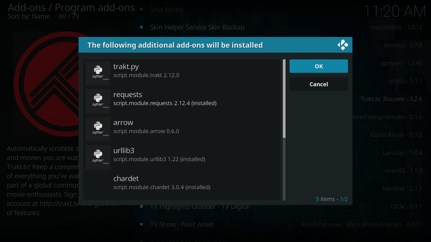Select the chardet module entry
This screenshot has height=242, width=431.
(182, 185)
